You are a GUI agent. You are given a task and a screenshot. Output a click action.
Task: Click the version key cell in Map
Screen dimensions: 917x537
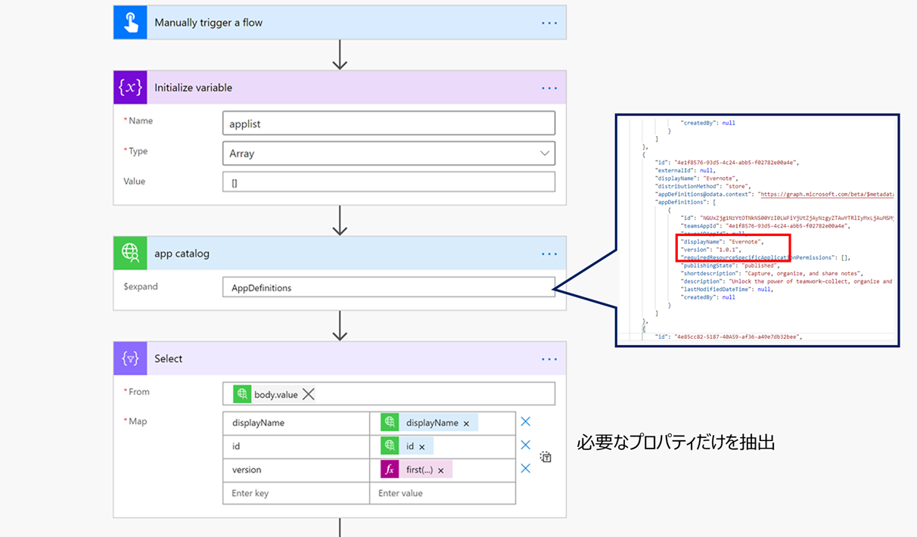click(x=297, y=470)
